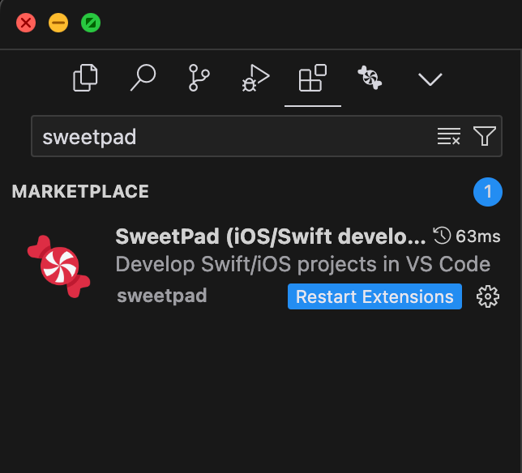Click the extensions search box containing sweetpad

[231, 137]
